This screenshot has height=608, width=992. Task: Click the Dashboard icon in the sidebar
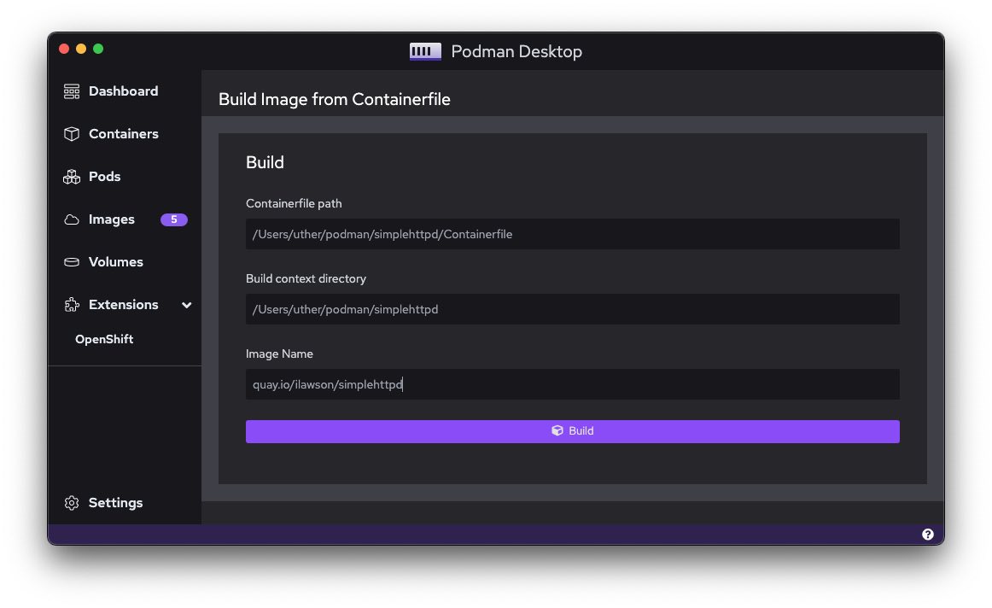click(72, 91)
